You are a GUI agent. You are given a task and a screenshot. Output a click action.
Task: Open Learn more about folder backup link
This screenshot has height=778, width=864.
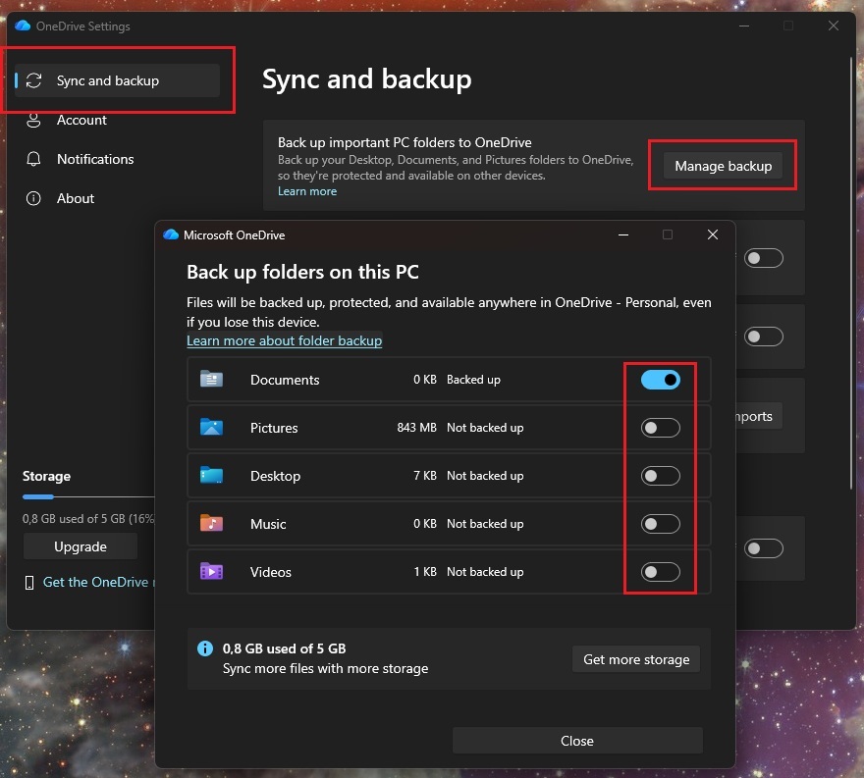(x=284, y=340)
